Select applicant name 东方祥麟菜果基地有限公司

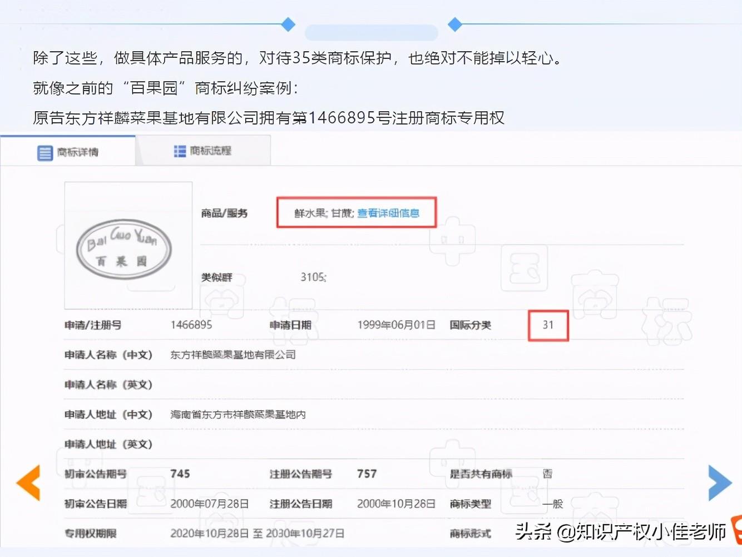pyautogui.click(x=233, y=355)
